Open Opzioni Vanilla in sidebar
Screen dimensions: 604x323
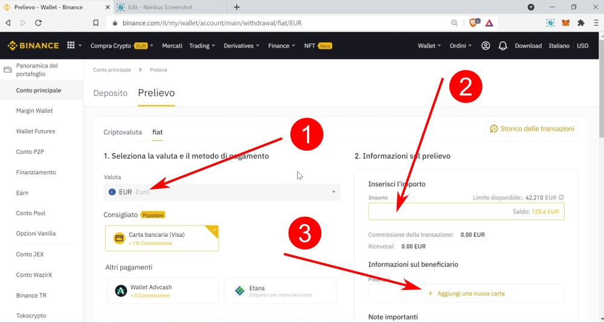[x=36, y=233]
